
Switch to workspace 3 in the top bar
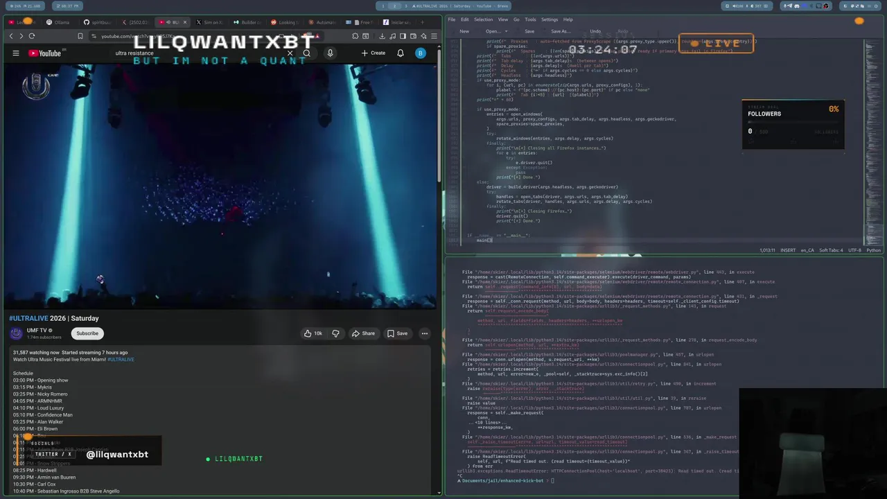tap(407, 6)
